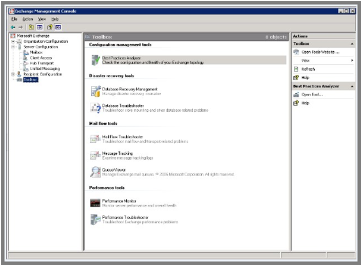Select Recipient Configuration in the tree
Image resolution: width=362 pixels, height=266 pixels.
[43, 74]
